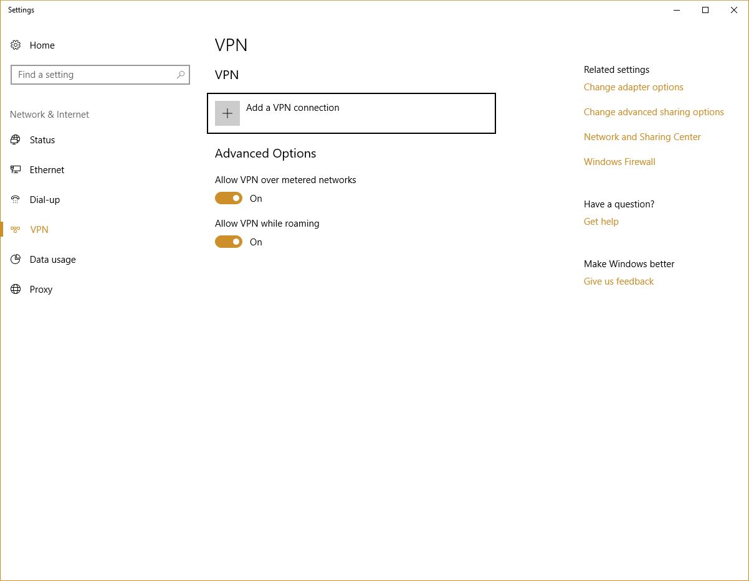This screenshot has height=581, width=749.
Task: Open Change adapter options
Action: pyautogui.click(x=633, y=87)
